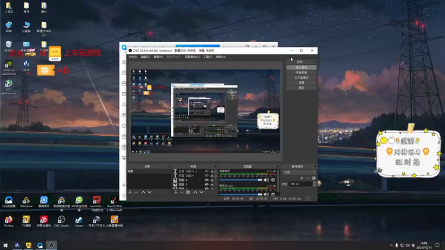This screenshot has width=445, height=250.
Task: Select the scene entry in Scenes list
Action: [149, 171]
